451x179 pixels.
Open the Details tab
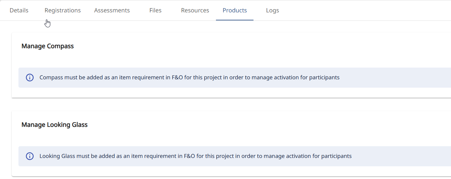point(19,10)
